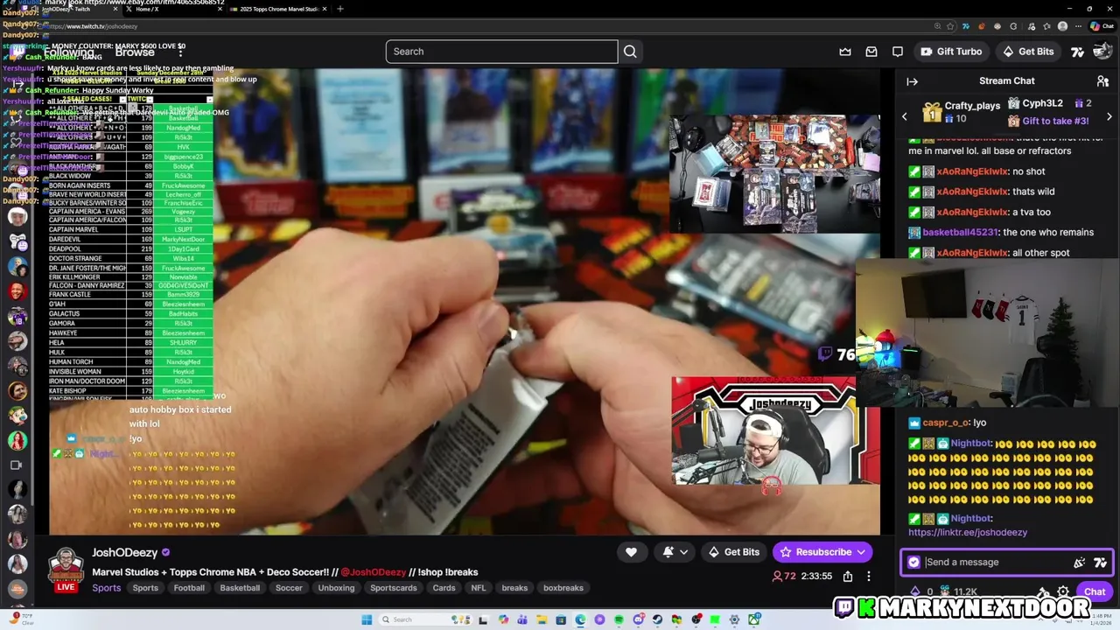The height and width of the screenshot is (630, 1120).
Task: Open a new browser tab
Action: [340, 9]
